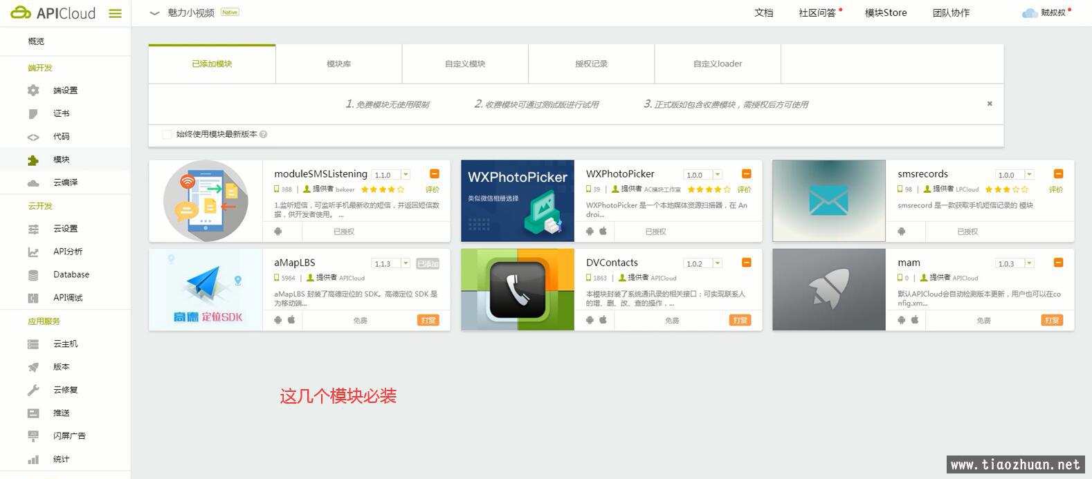Click 打赏 button on mam card
This screenshot has height=479, width=1092.
coord(1052,320)
